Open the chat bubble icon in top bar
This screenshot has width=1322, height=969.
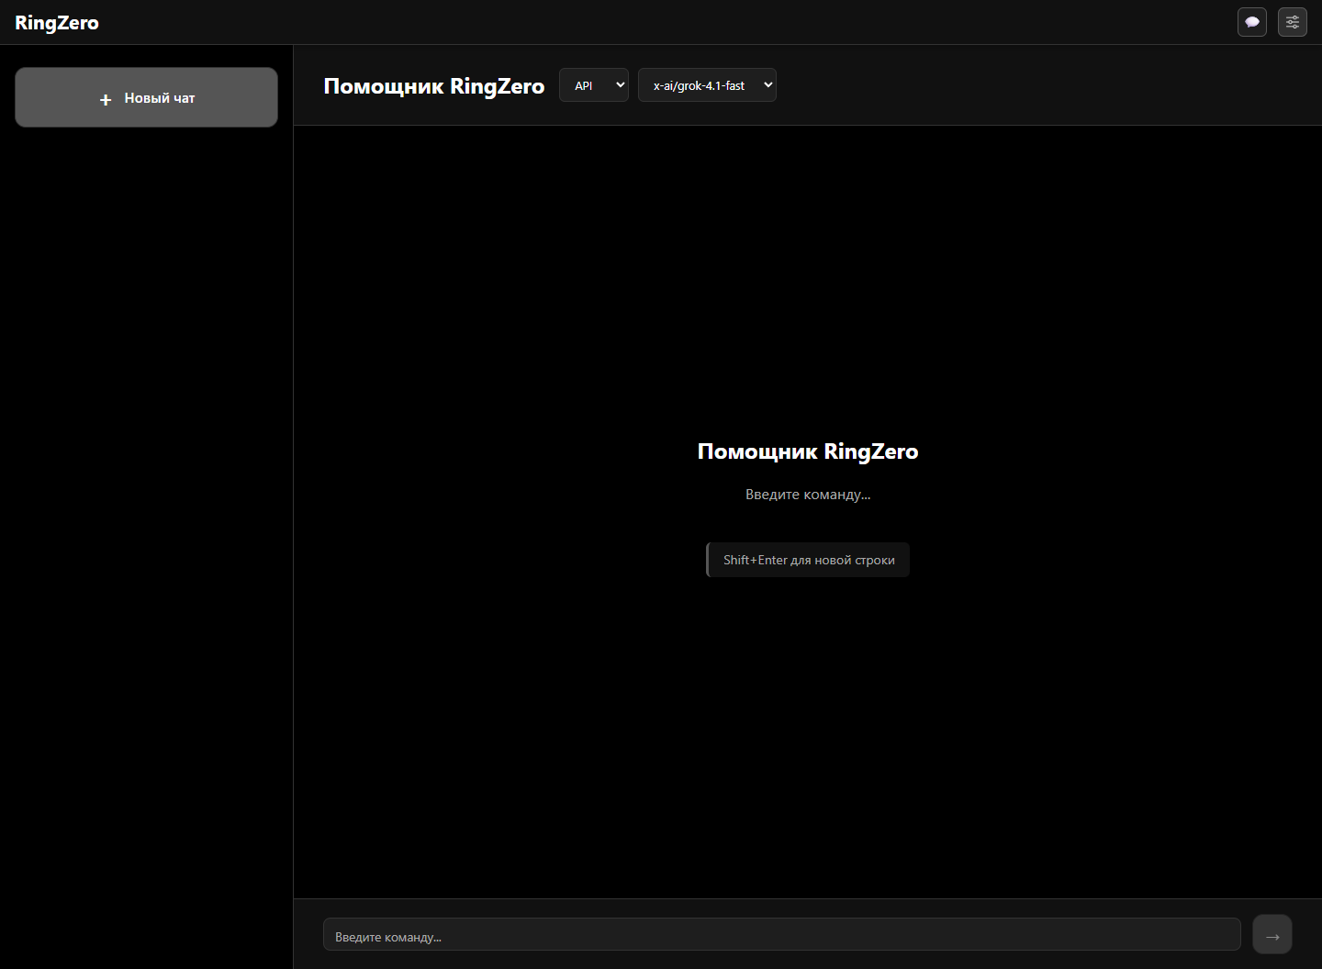point(1251,22)
